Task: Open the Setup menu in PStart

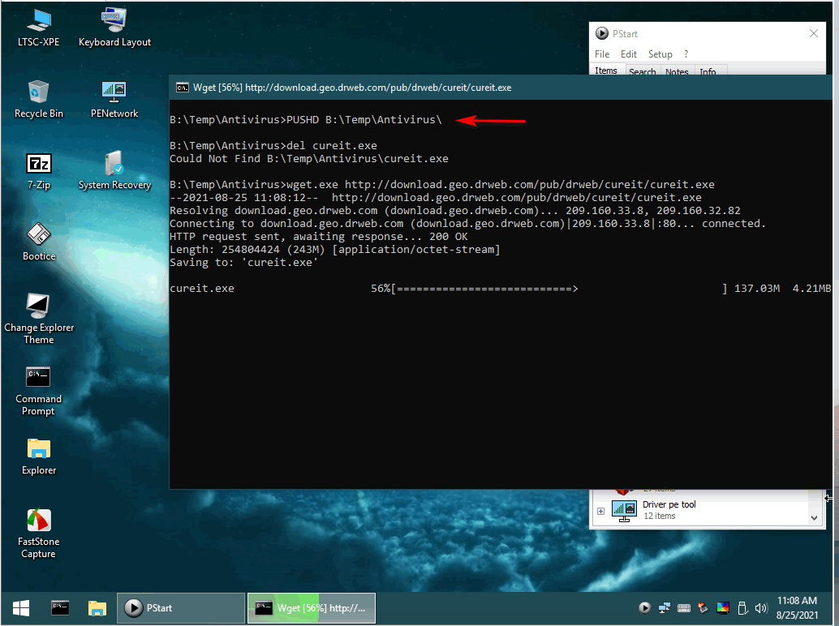Action: [660, 54]
